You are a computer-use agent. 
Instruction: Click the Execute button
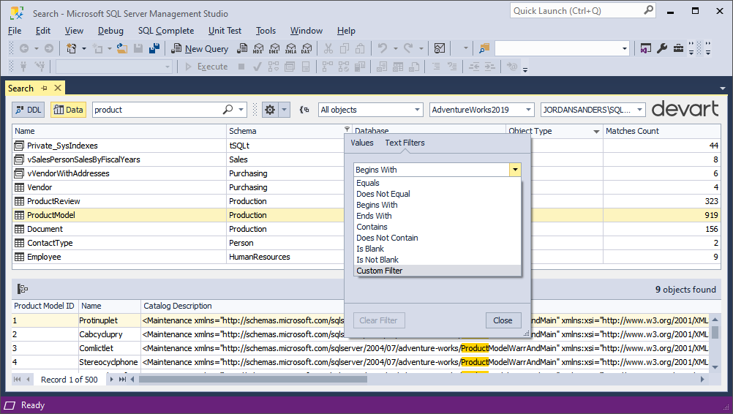point(206,67)
